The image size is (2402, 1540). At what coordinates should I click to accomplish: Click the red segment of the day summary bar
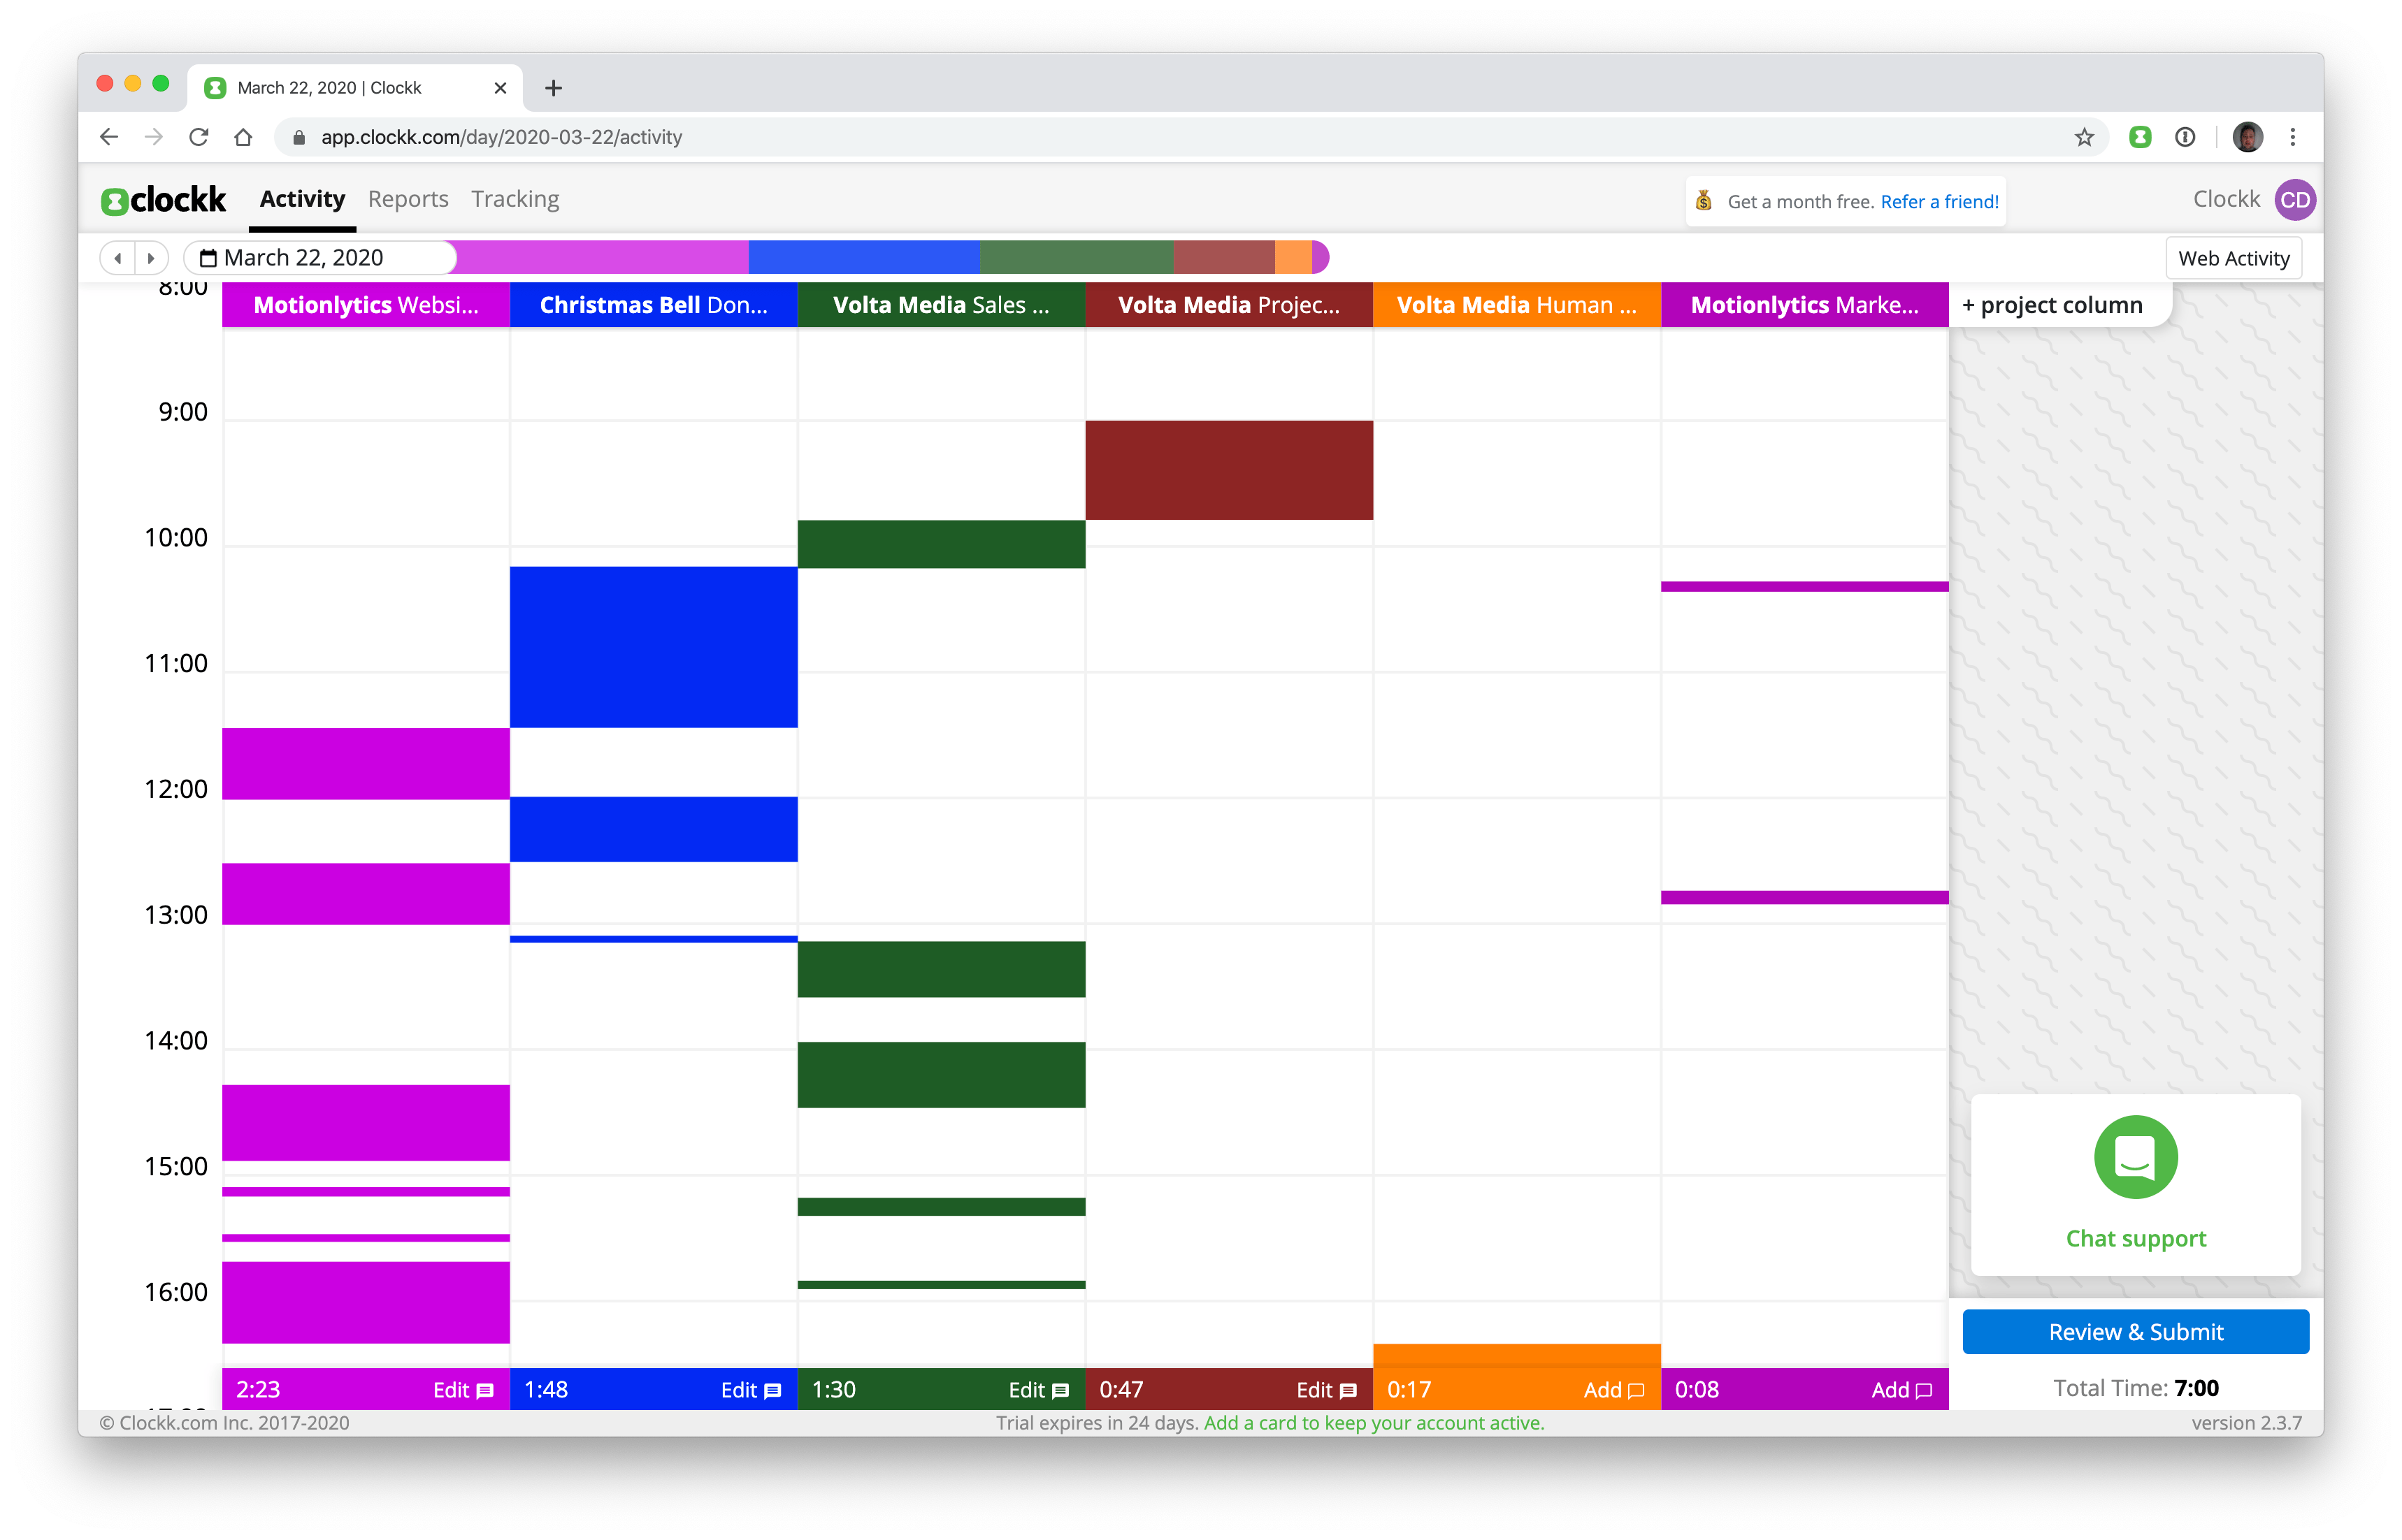point(1223,258)
